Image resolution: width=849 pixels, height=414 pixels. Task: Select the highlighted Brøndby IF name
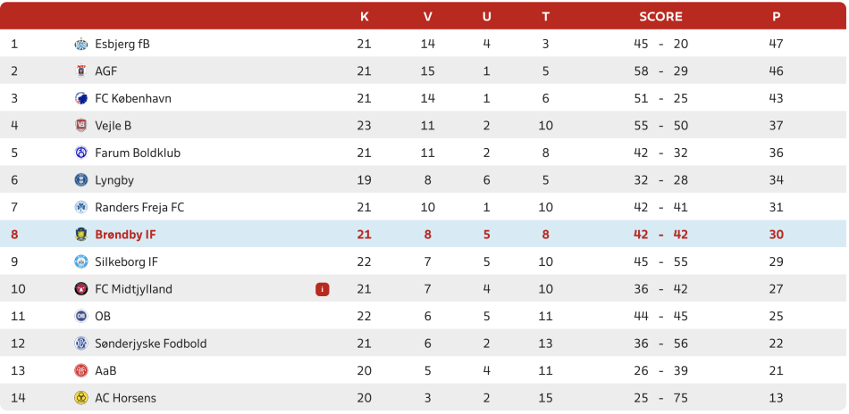(126, 235)
